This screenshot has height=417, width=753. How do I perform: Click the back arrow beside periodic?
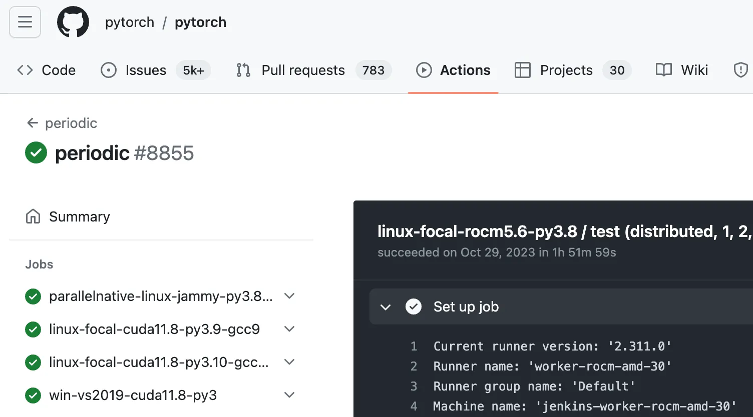pos(33,123)
